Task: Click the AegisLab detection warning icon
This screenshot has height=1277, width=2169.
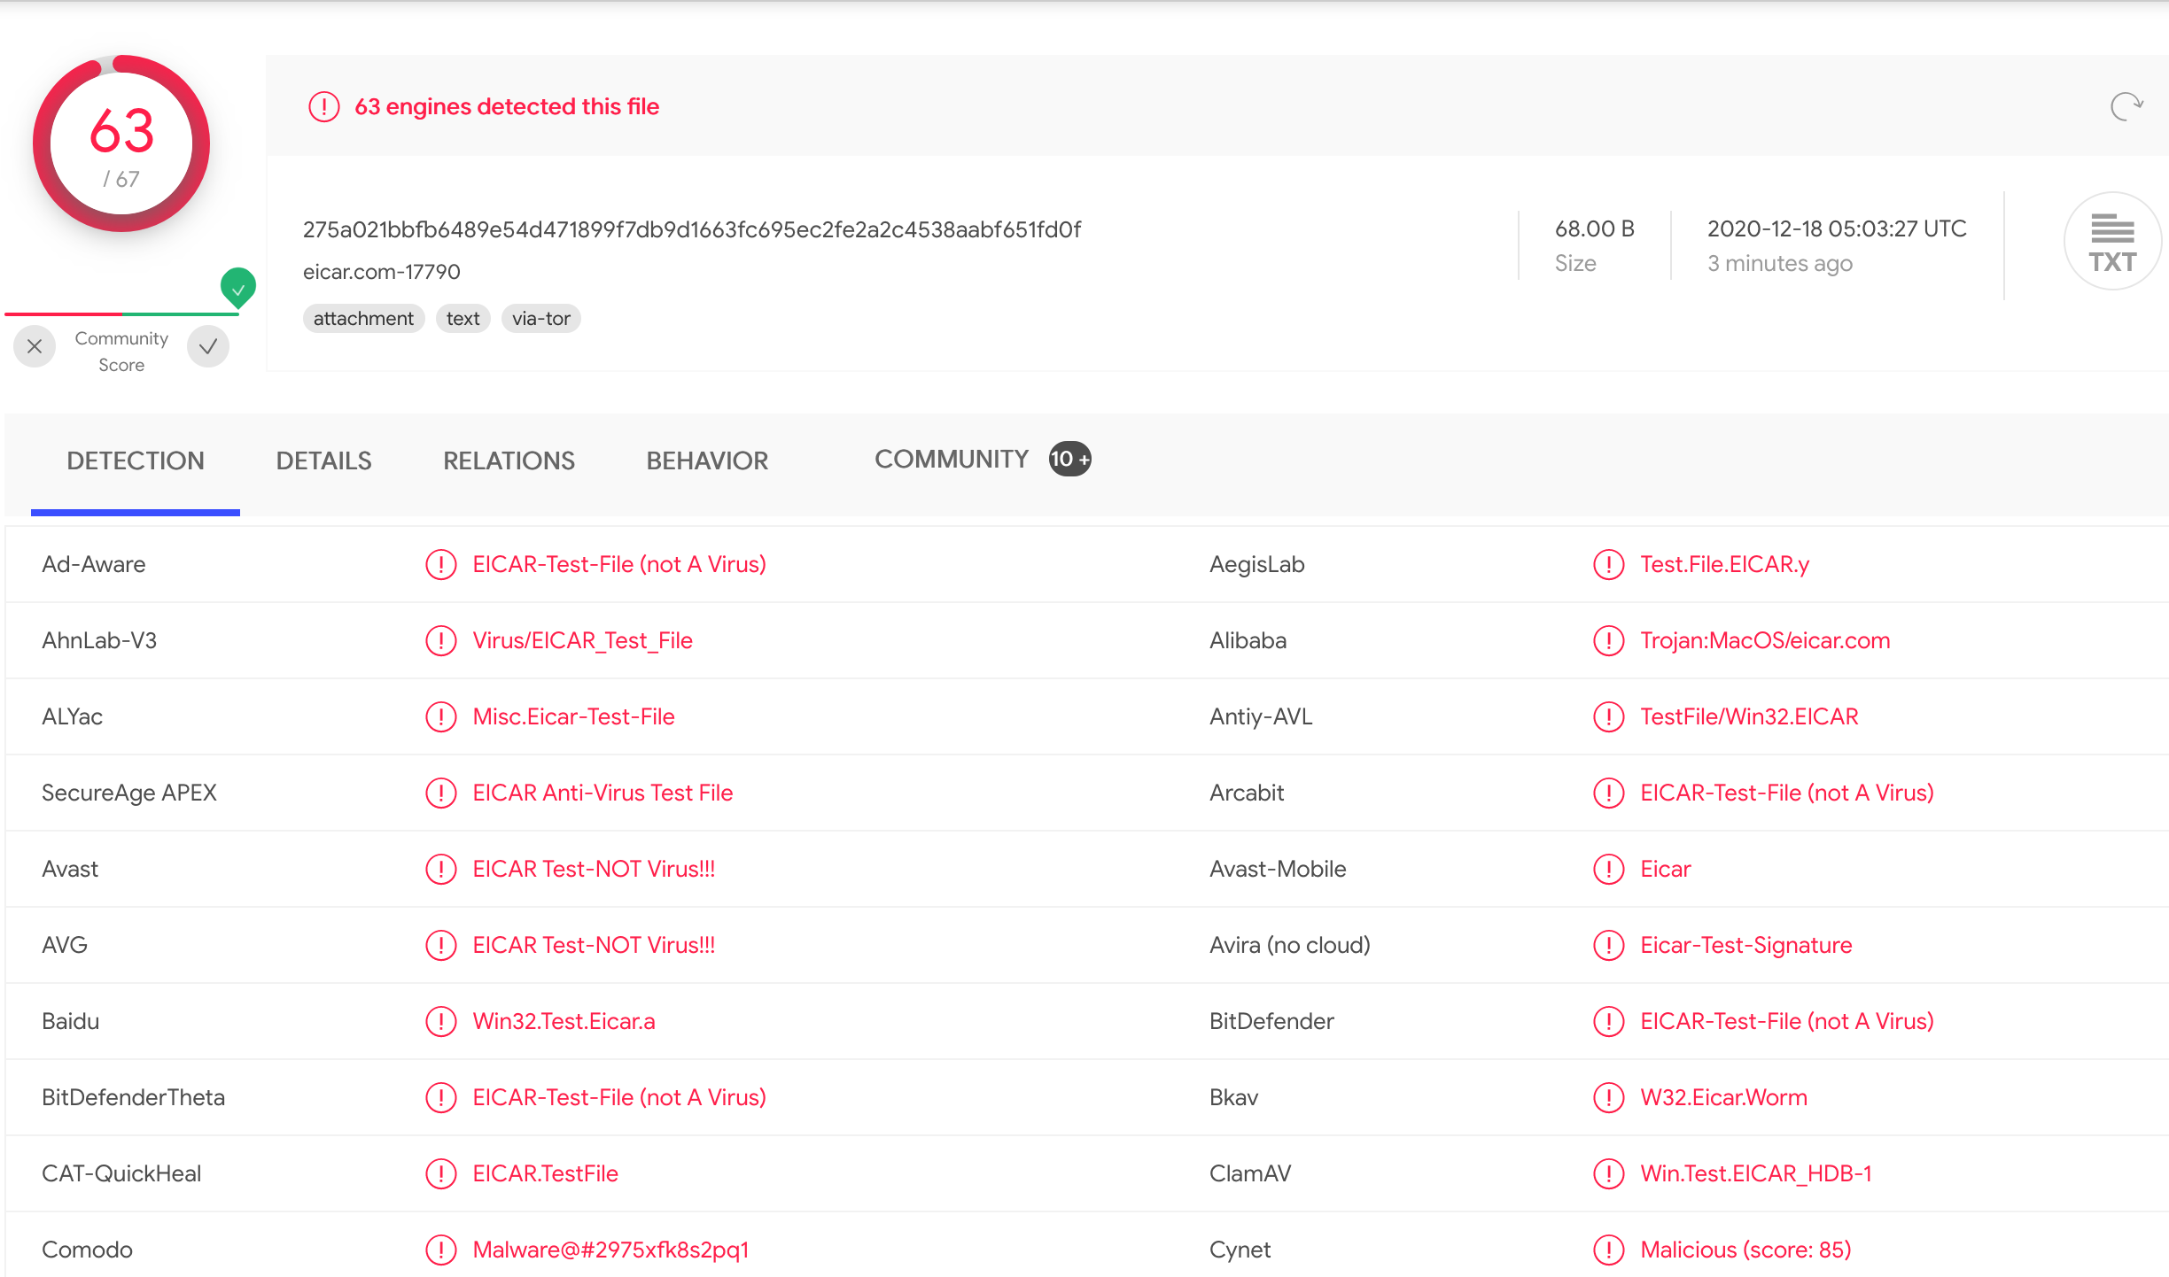Action: 1609,564
